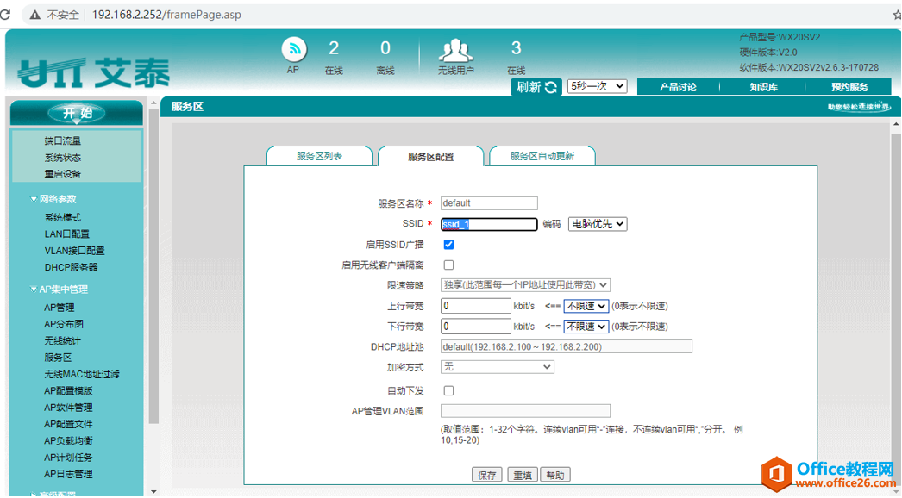
Task: Collapse the 网络参数 menu group
Action: click(53, 200)
